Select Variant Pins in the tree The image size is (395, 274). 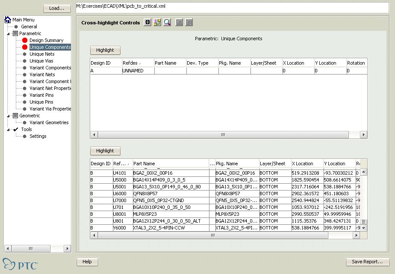pos(41,95)
